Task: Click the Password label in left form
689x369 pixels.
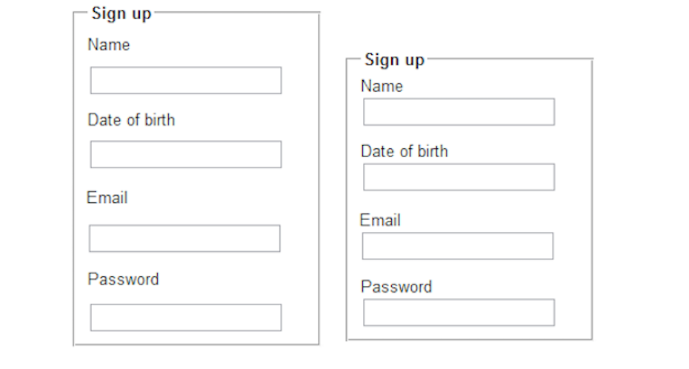Action: [123, 279]
